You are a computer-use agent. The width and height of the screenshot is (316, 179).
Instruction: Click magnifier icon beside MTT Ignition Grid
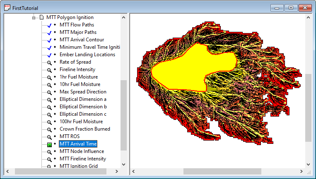[x=49, y=166]
